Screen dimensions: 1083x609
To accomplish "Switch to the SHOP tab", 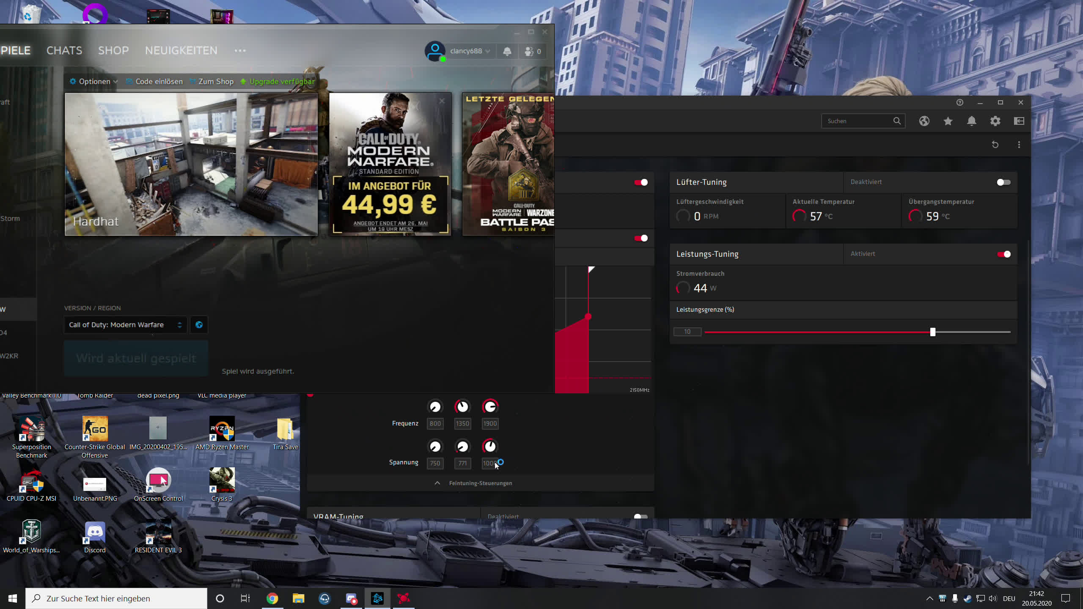I will pos(113,51).
